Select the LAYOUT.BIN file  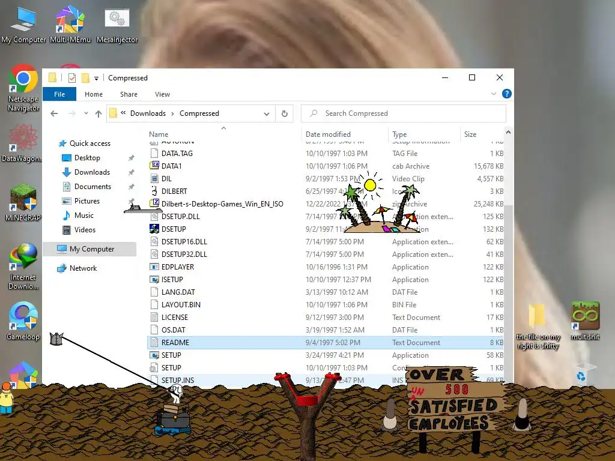(x=325, y=304)
